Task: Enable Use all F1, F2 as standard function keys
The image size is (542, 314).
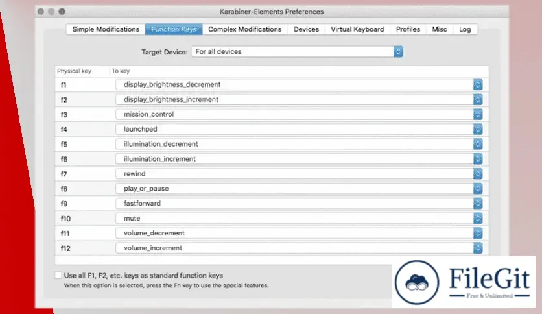Action: pyautogui.click(x=58, y=275)
